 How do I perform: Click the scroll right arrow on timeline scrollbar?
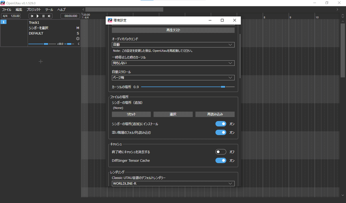338,9
